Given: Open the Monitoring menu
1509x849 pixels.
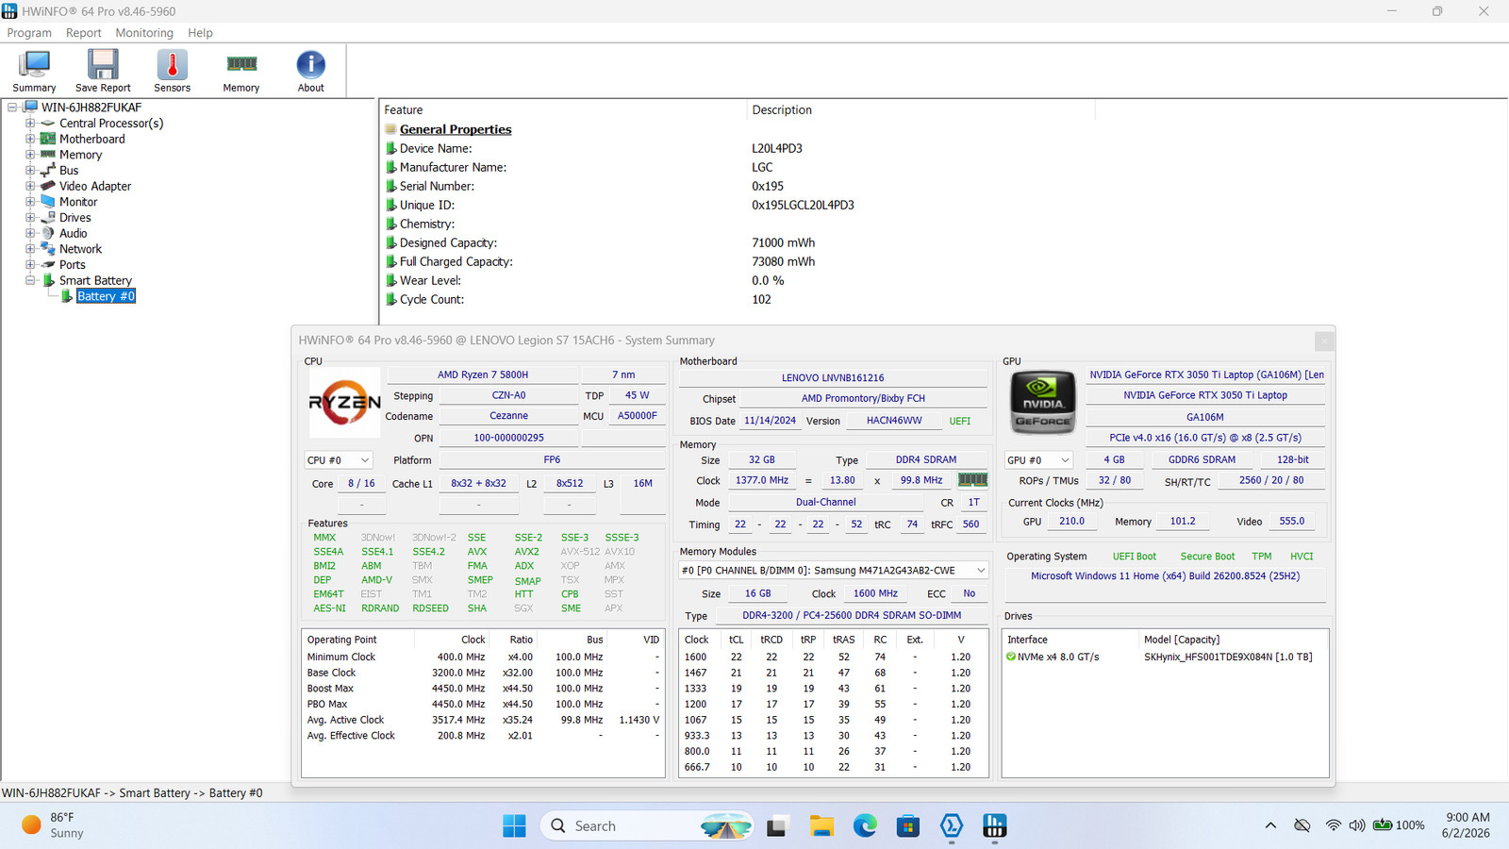Looking at the screenshot, I should (x=144, y=33).
